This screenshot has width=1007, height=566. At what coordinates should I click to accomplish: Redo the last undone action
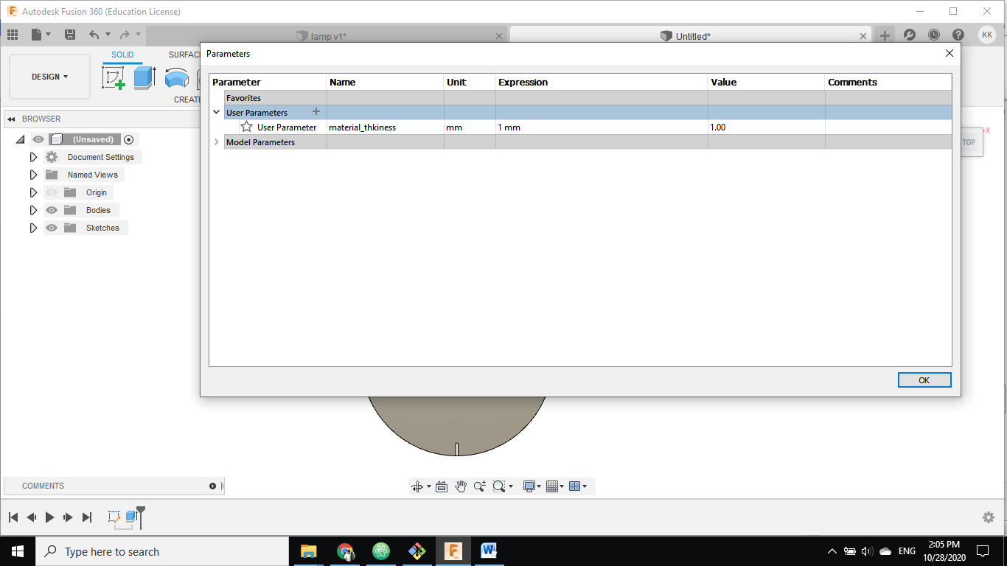click(125, 35)
